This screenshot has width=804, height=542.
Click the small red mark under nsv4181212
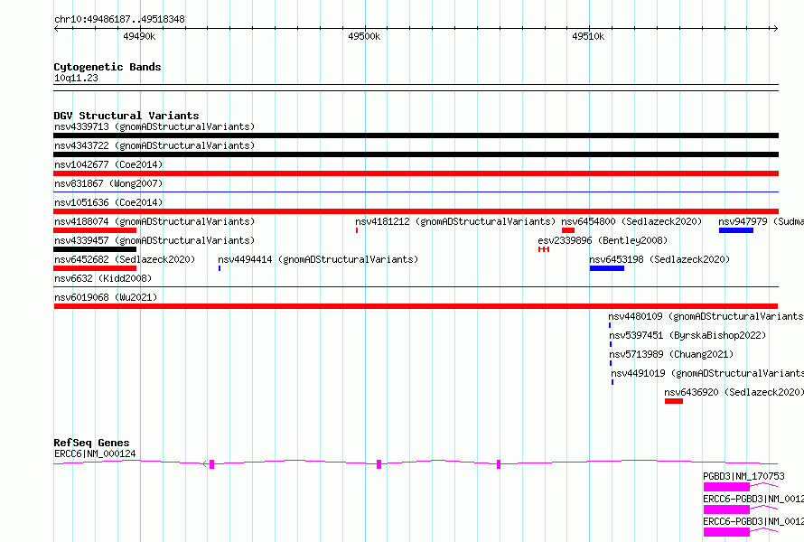coord(357,230)
